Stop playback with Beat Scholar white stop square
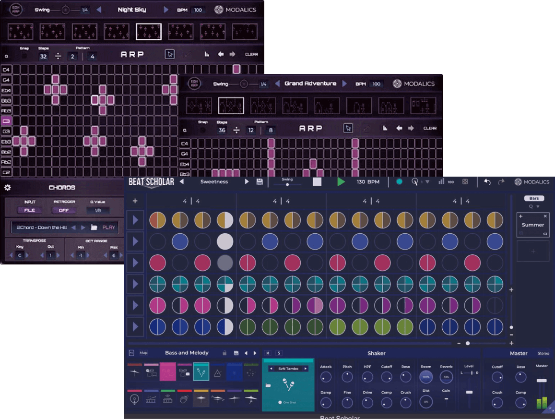 pyautogui.click(x=317, y=182)
